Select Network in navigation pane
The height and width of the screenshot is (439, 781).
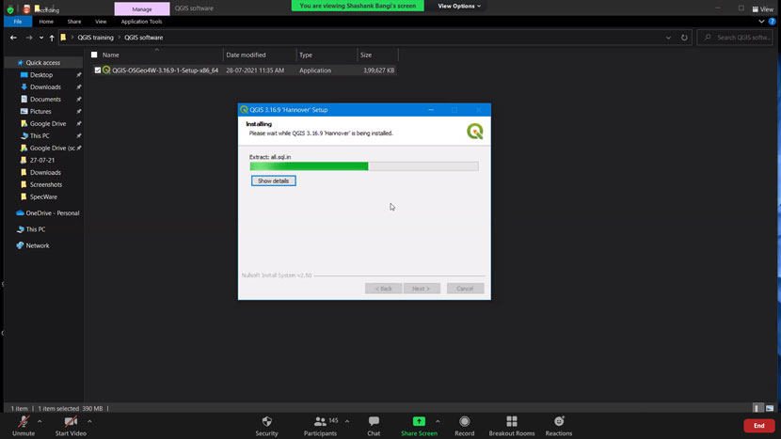pyautogui.click(x=33, y=245)
